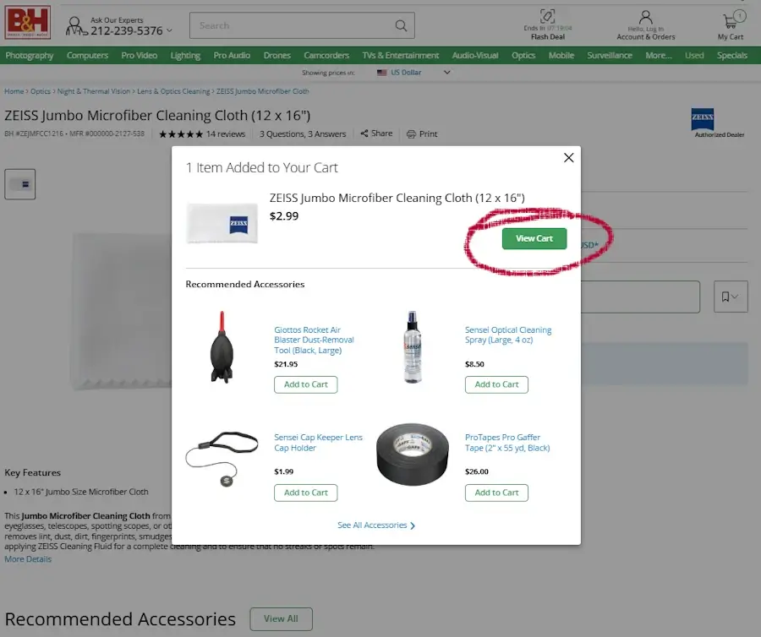Click the Home breadcrumb

click(14, 91)
